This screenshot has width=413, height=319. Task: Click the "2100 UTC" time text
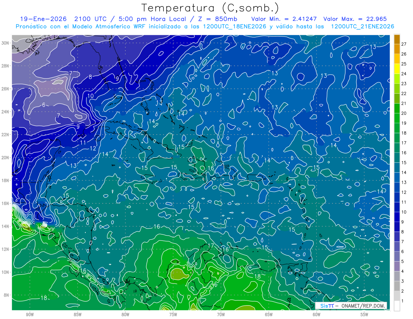pos(92,19)
